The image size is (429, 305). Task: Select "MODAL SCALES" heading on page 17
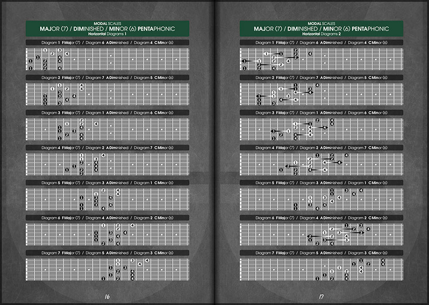click(321, 23)
